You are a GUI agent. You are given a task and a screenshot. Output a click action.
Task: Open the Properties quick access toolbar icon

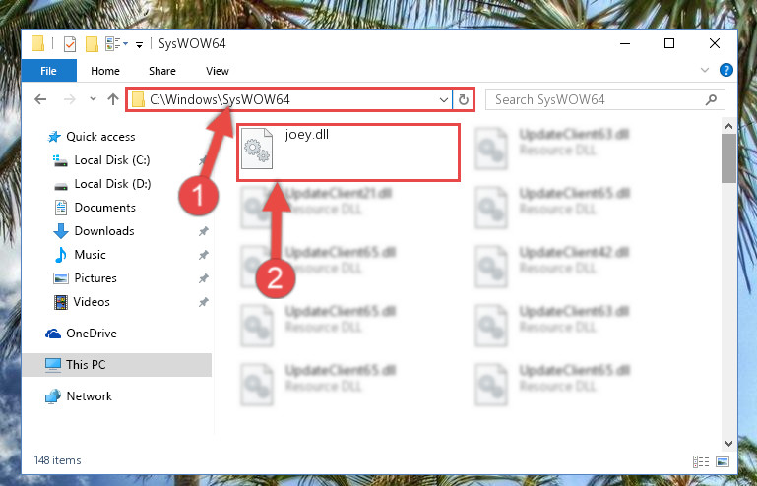click(70, 44)
